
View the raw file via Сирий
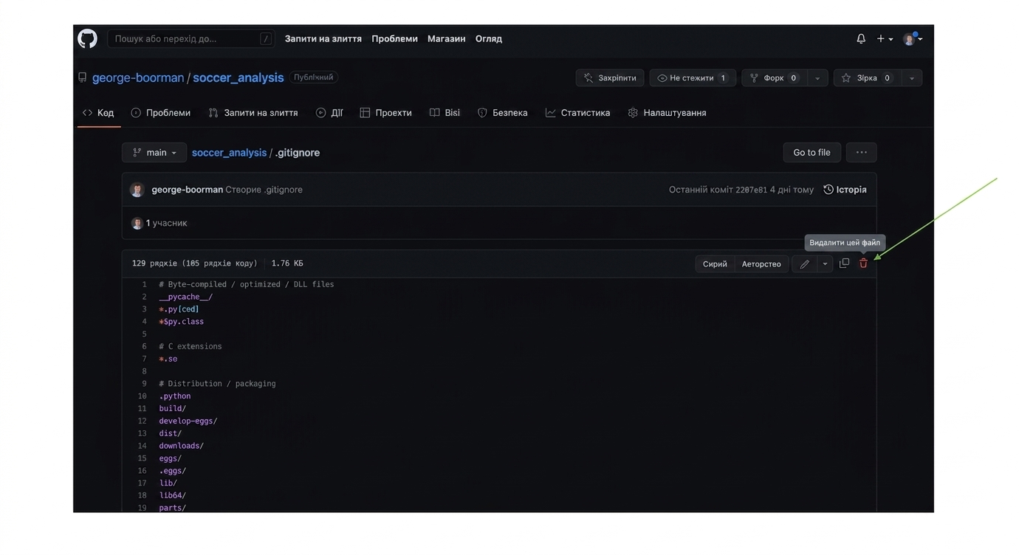715,263
